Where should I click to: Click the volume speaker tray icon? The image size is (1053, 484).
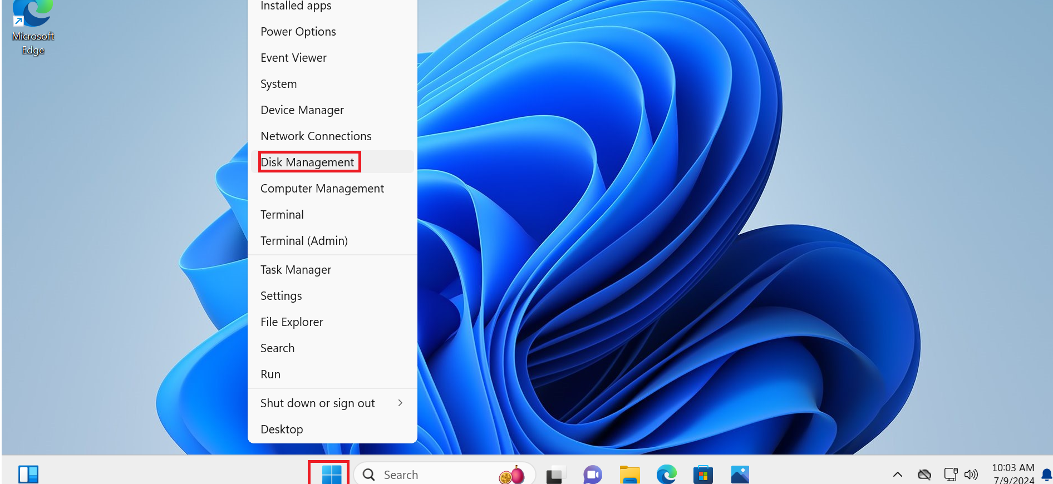click(x=971, y=475)
